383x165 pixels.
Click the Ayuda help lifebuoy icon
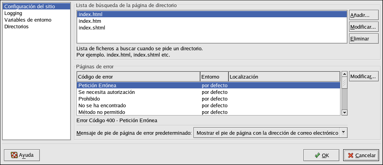click(15, 155)
